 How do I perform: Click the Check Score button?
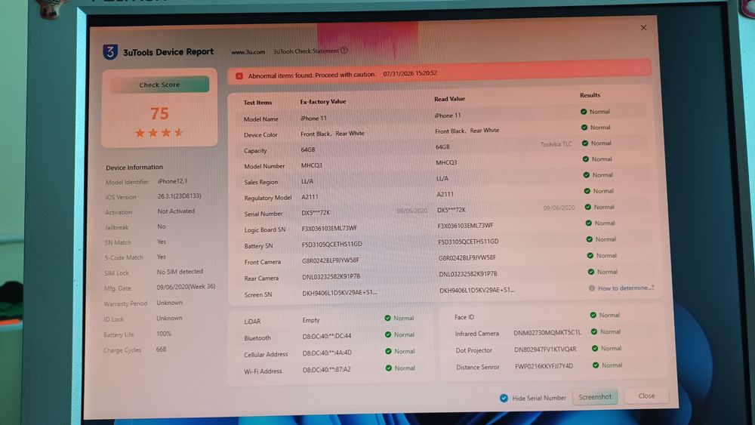[159, 85]
